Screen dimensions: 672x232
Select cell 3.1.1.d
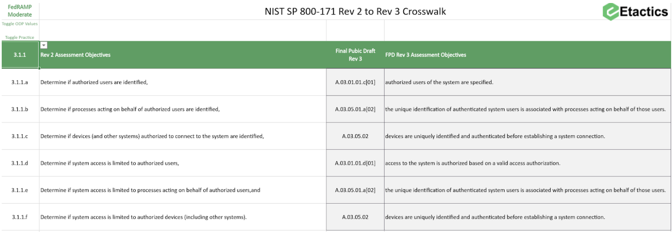(20, 163)
